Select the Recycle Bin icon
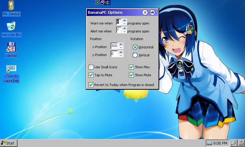245x147 pixels. pyautogui.click(x=11, y=29)
